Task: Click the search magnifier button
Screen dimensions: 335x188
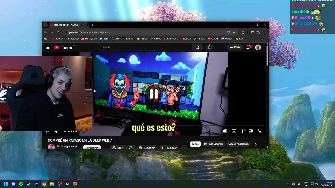Action: point(198,47)
